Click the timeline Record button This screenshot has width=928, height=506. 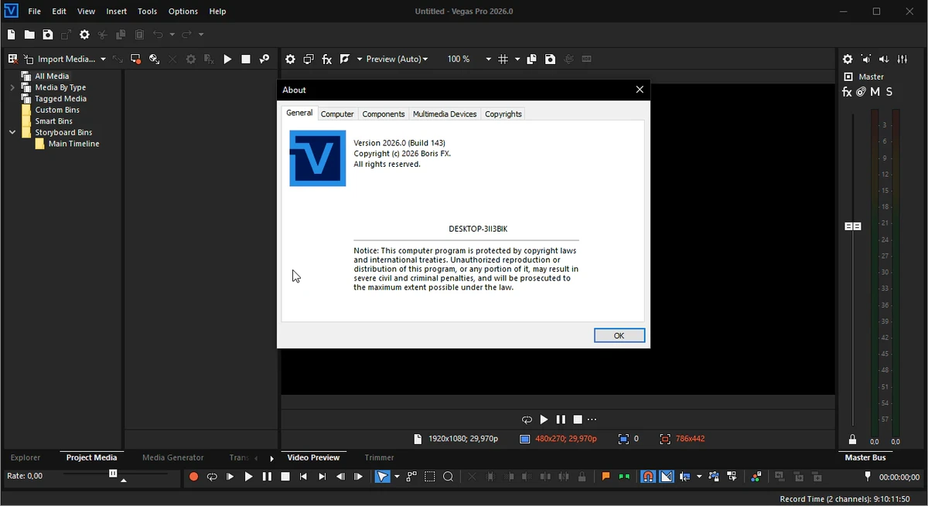pyautogui.click(x=193, y=477)
